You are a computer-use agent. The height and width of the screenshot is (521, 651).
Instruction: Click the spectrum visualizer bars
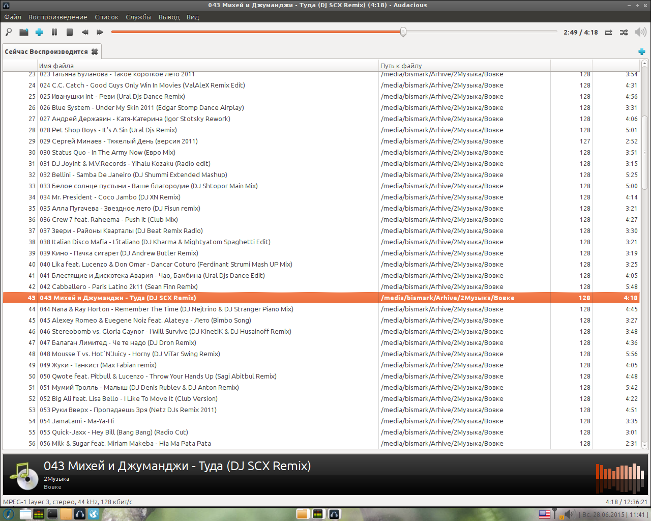[620, 478]
